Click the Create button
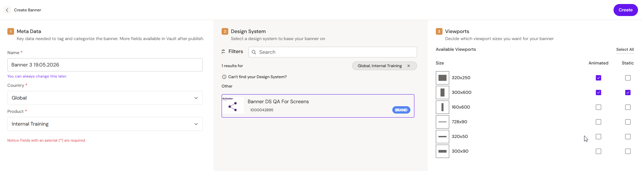 pos(626,10)
